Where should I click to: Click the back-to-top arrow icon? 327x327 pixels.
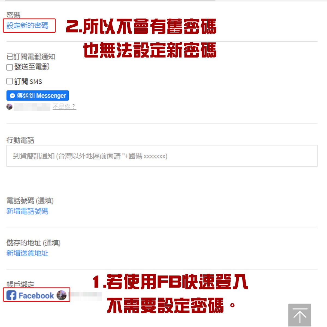[x=300, y=315]
